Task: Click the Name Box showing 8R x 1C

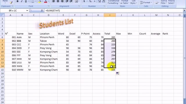Action: coord(13,11)
